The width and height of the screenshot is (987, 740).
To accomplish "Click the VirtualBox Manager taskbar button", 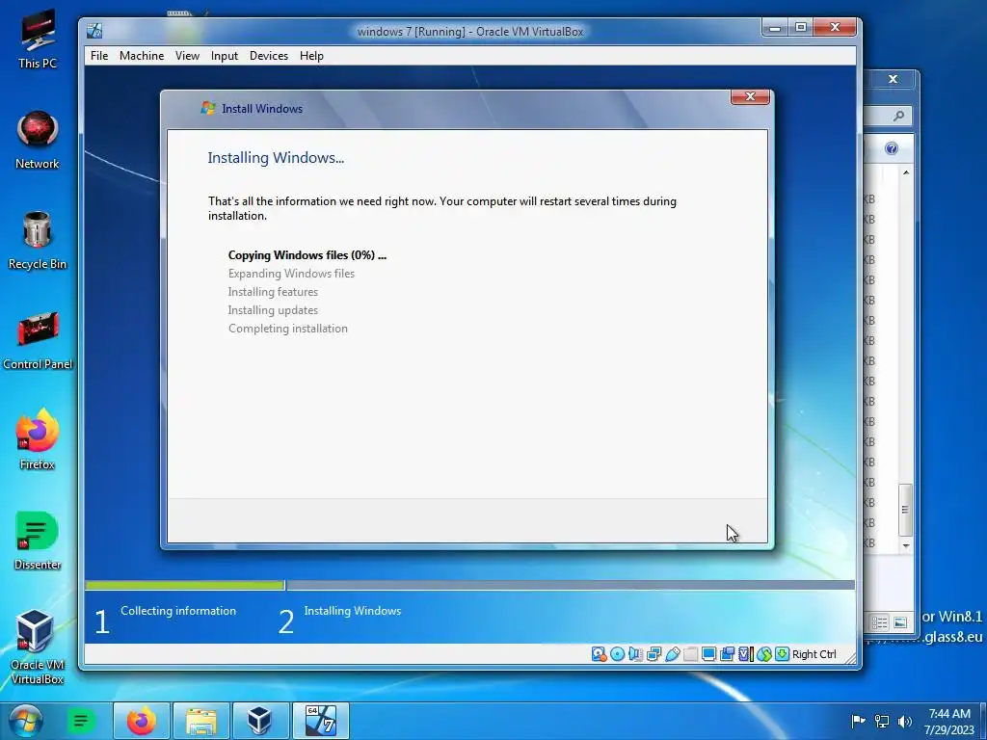I will (260, 721).
